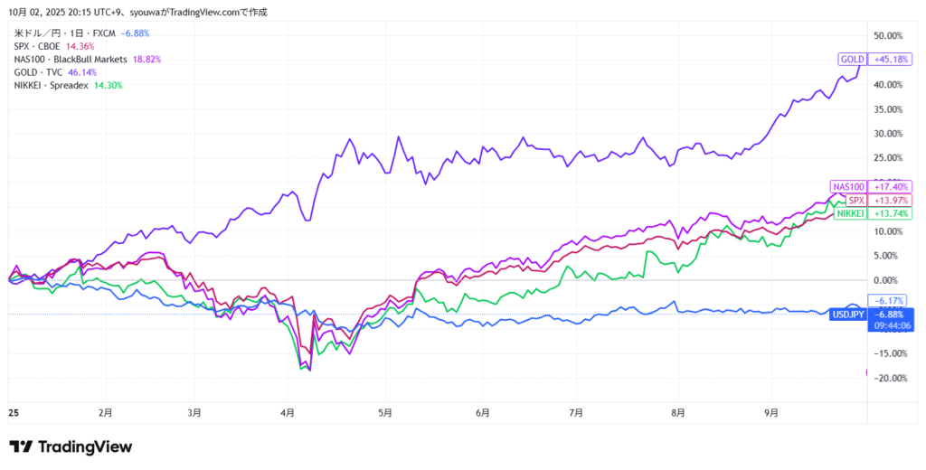Click the 50.00% mark on the price scale
The width and height of the screenshot is (926, 470).
(889, 36)
